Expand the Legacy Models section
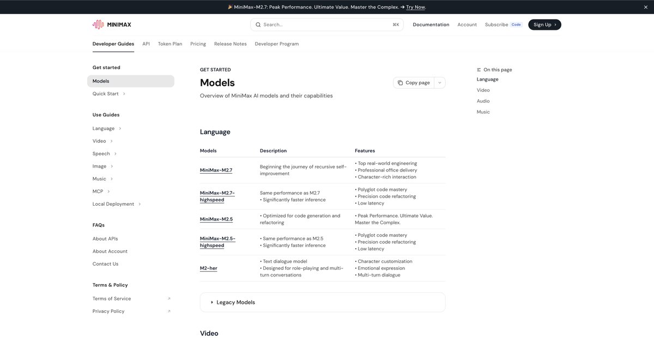This screenshot has width=654, height=338. [323, 302]
